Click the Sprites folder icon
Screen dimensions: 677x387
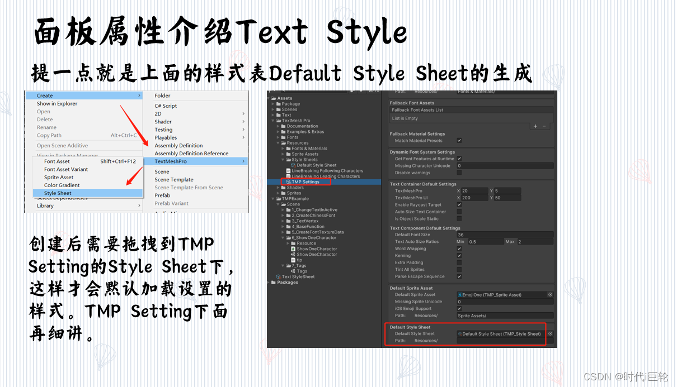(x=284, y=193)
